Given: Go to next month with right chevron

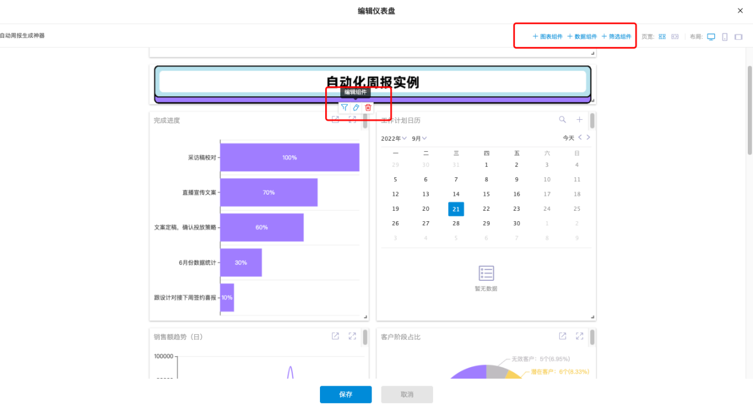Looking at the screenshot, I should click(588, 138).
